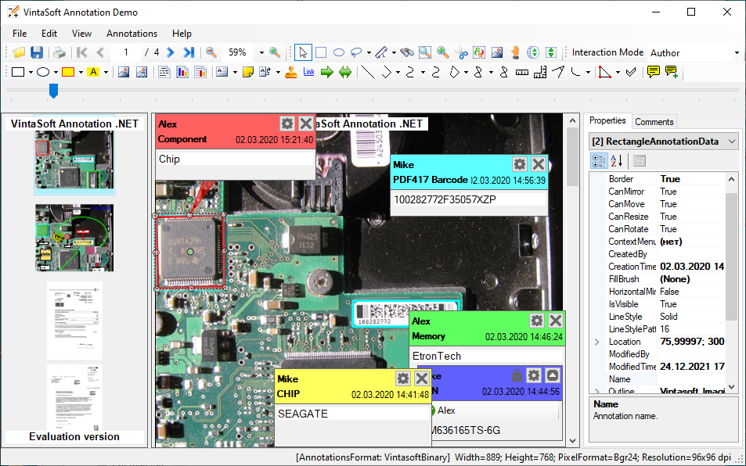
Task: Select the scissors crop tool
Action: 461,53
